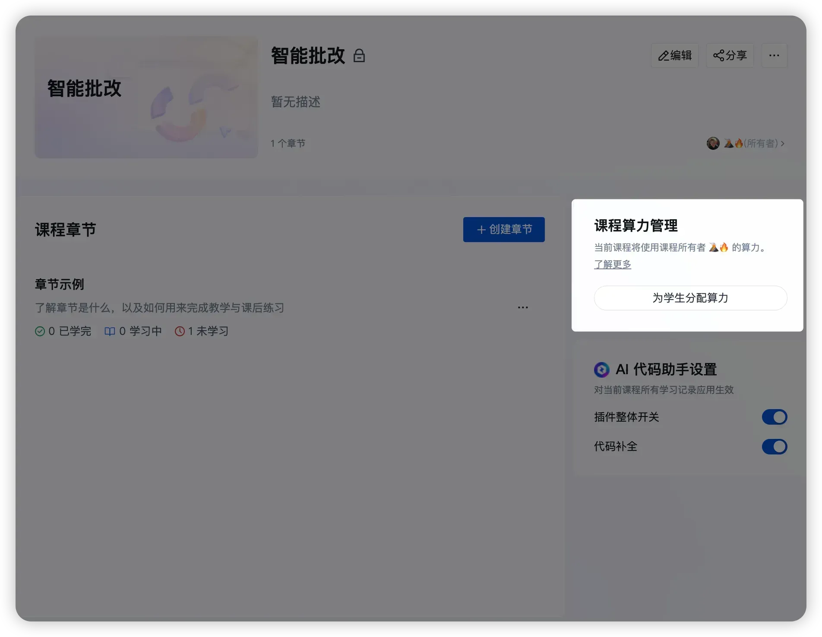Click the AI 代码助手 logo icon
The height and width of the screenshot is (637, 822).
[x=601, y=370]
